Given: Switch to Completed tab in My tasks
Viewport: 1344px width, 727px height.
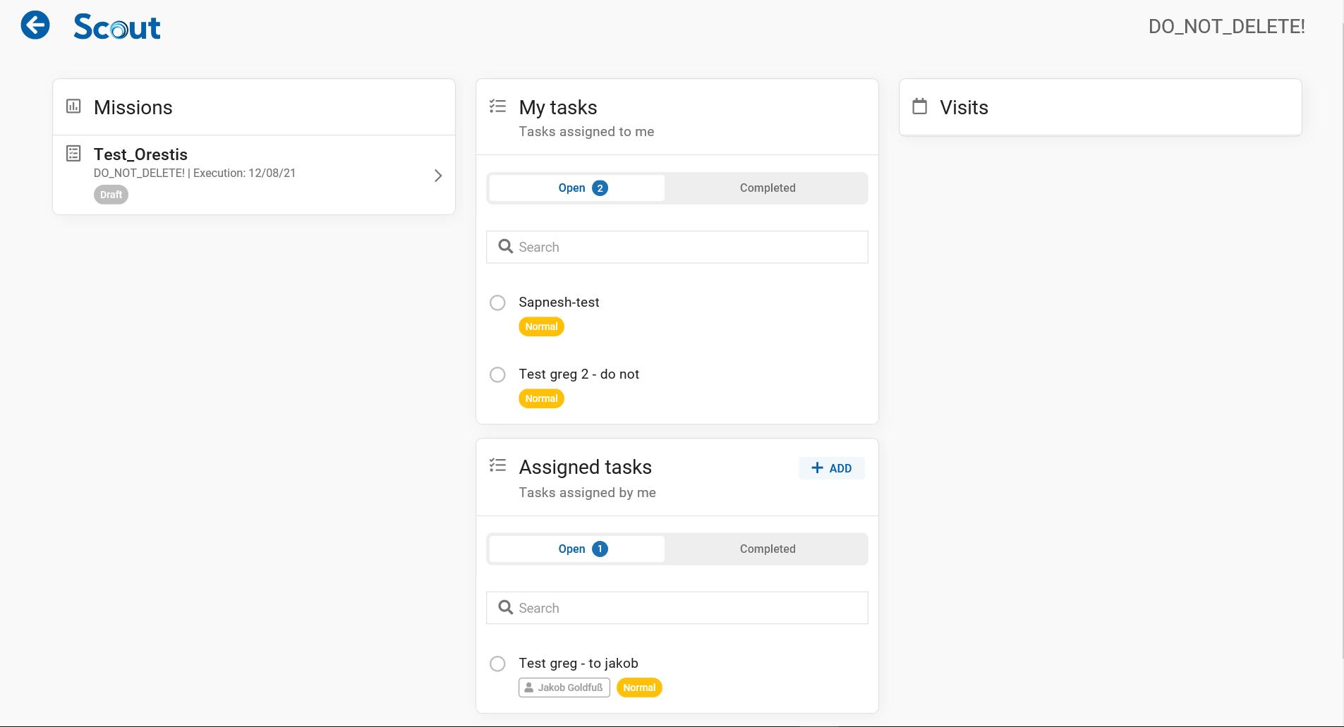Looking at the screenshot, I should coord(767,188).
